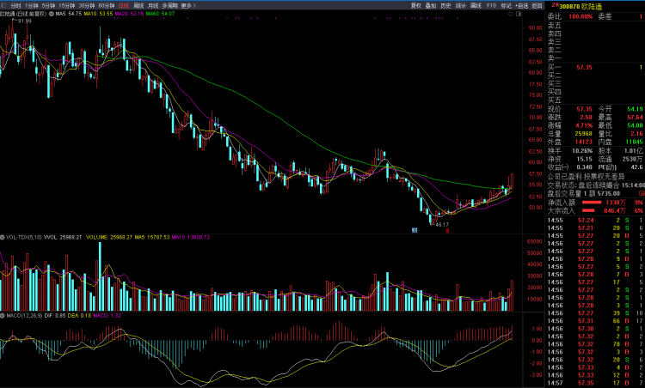
Task: Click the indicator icon beside the MA5 label
Action: [x=52, y=15]
